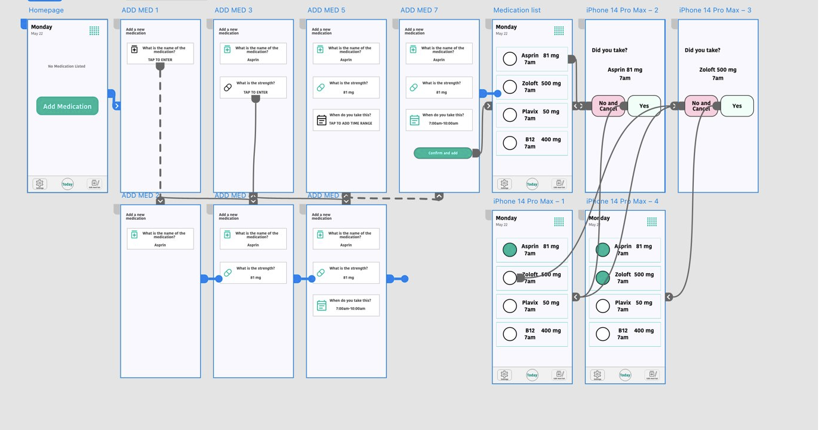Click the up-chevron connector below ADD MED 7
Viewport: 821px width, 430px height.
439,196
